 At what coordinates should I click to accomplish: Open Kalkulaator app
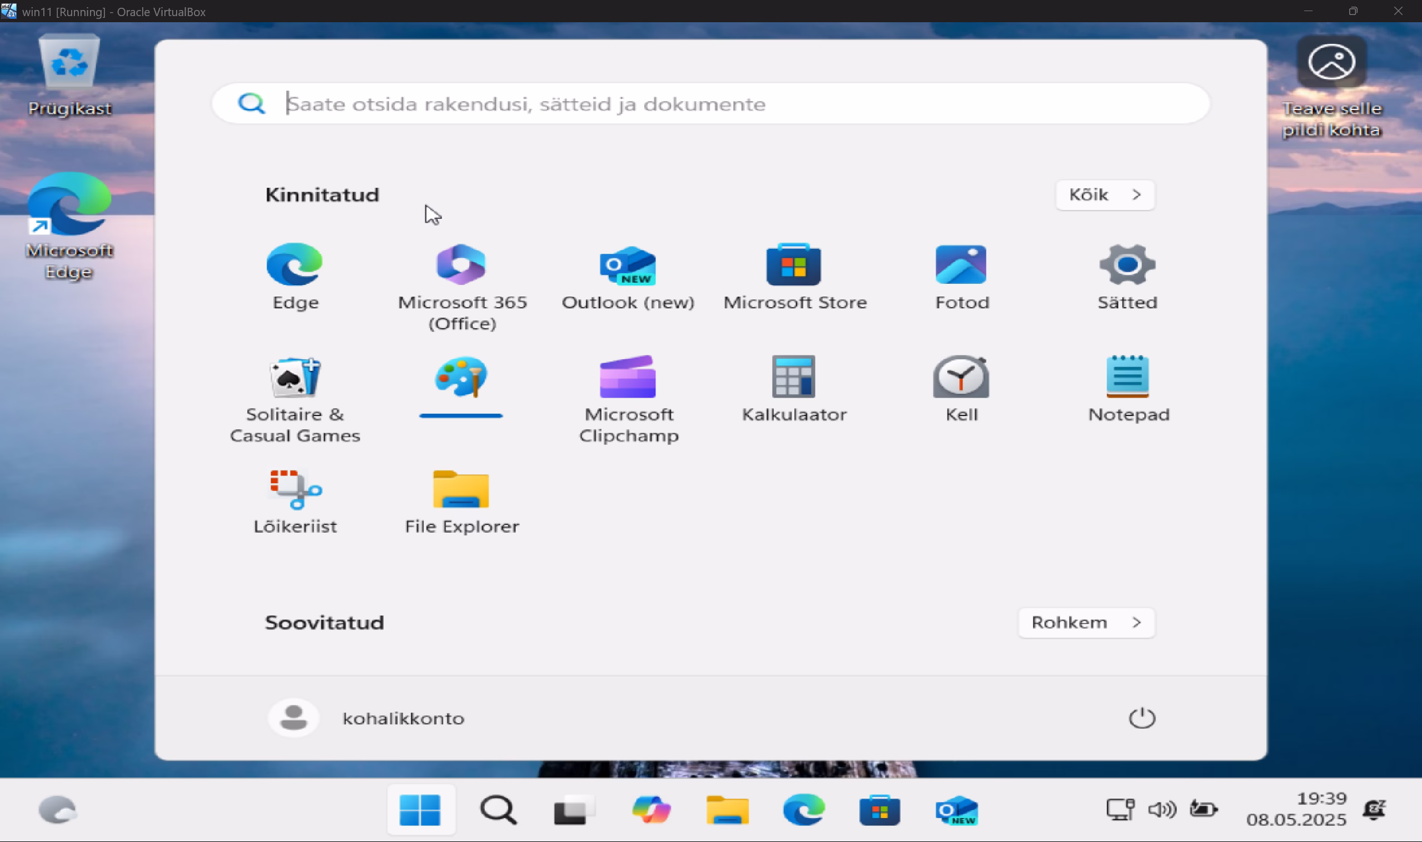point(794,389)
